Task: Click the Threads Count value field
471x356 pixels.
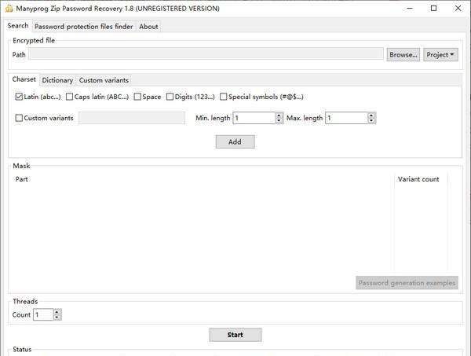Action: coord(43,315)
